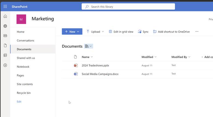Screen dimensions: 213x117
Task: Click the Create plus icon in rail
Action: click(x=5, y=65)
